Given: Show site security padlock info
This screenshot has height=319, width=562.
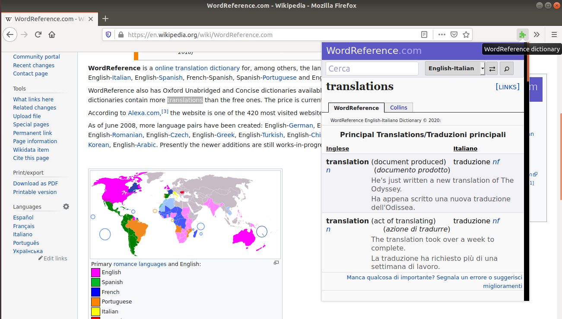Looking at the screenshot, I should (x=121, y=34).
